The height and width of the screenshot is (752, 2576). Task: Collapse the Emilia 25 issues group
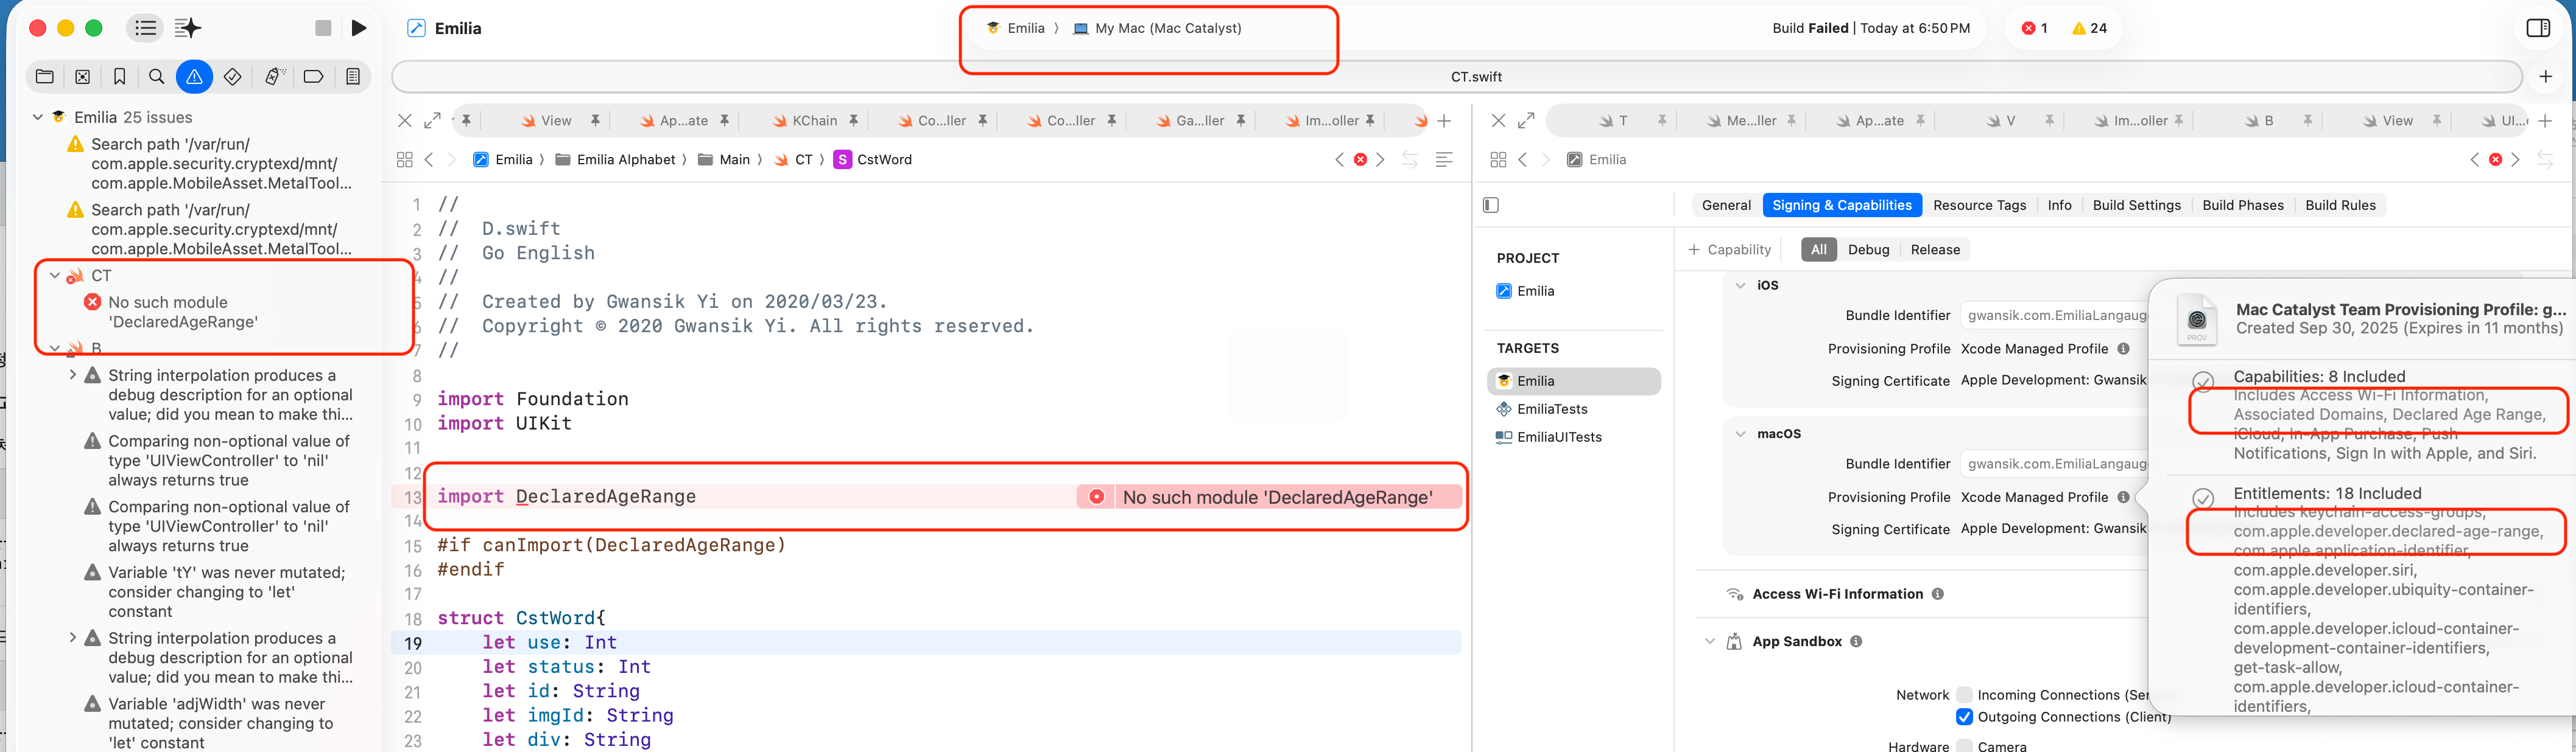[x=38, y=117]
